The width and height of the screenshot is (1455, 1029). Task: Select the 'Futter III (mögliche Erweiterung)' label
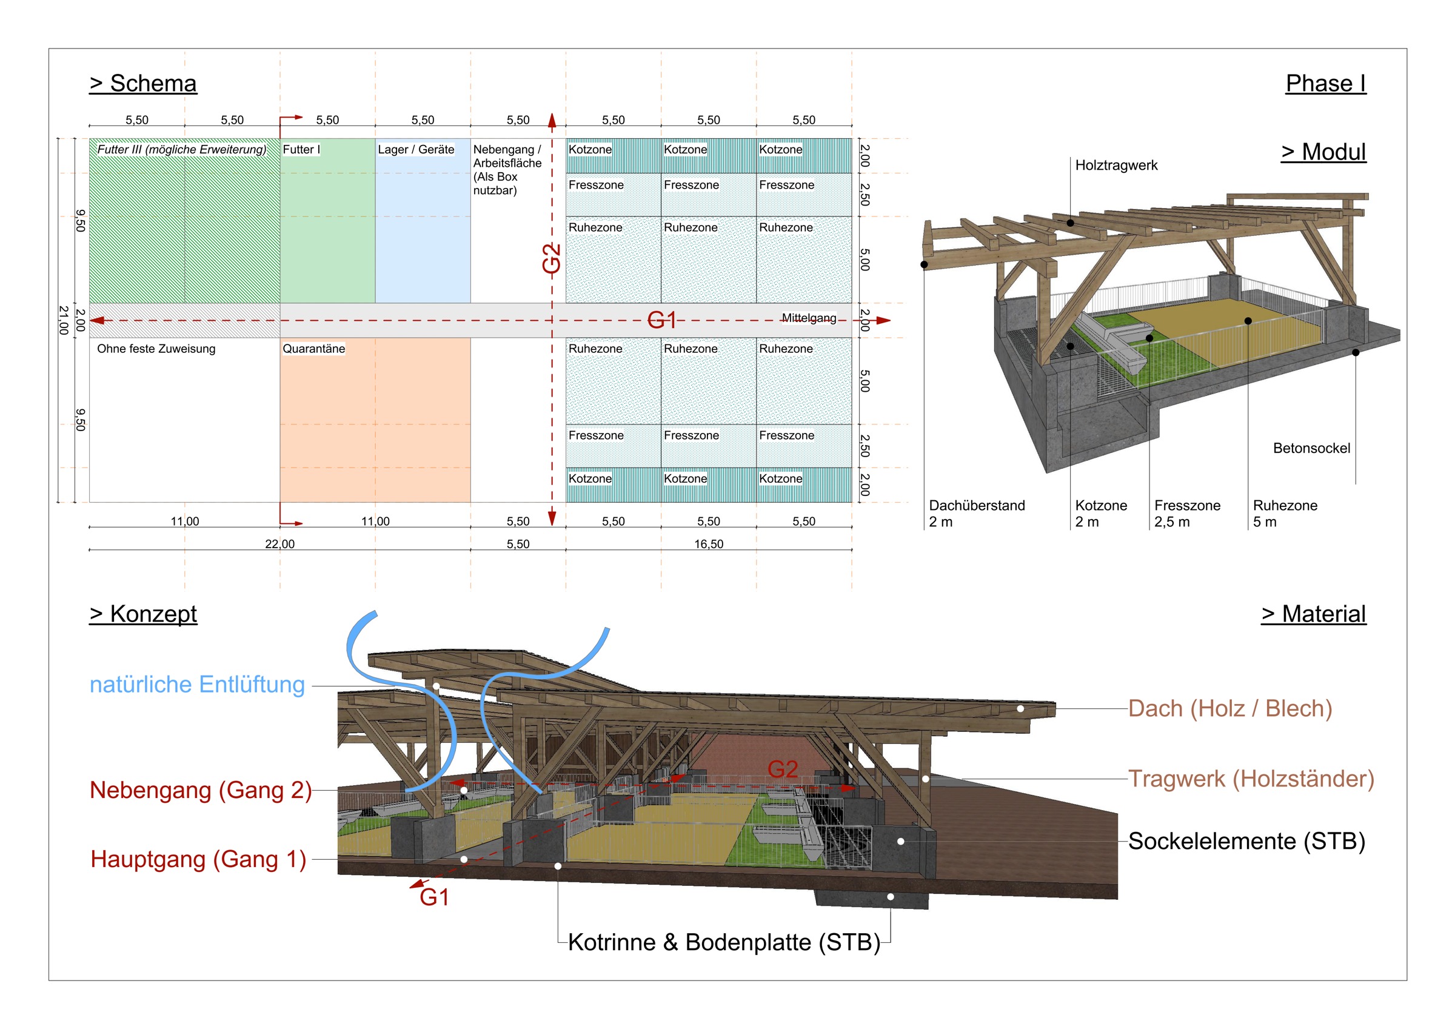(182, 150)
